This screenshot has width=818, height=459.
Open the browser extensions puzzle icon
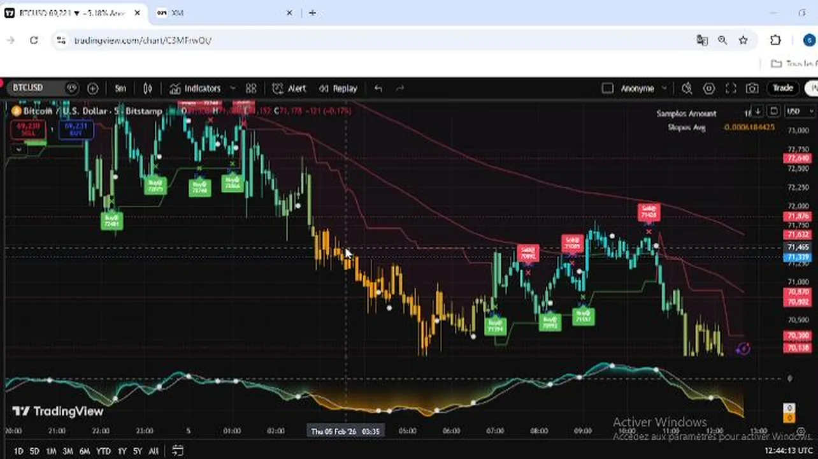pos(775,40)
